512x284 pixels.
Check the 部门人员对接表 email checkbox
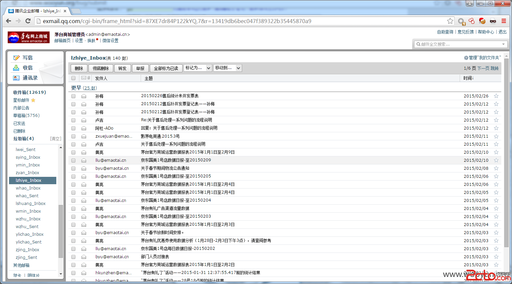(73, 257)
